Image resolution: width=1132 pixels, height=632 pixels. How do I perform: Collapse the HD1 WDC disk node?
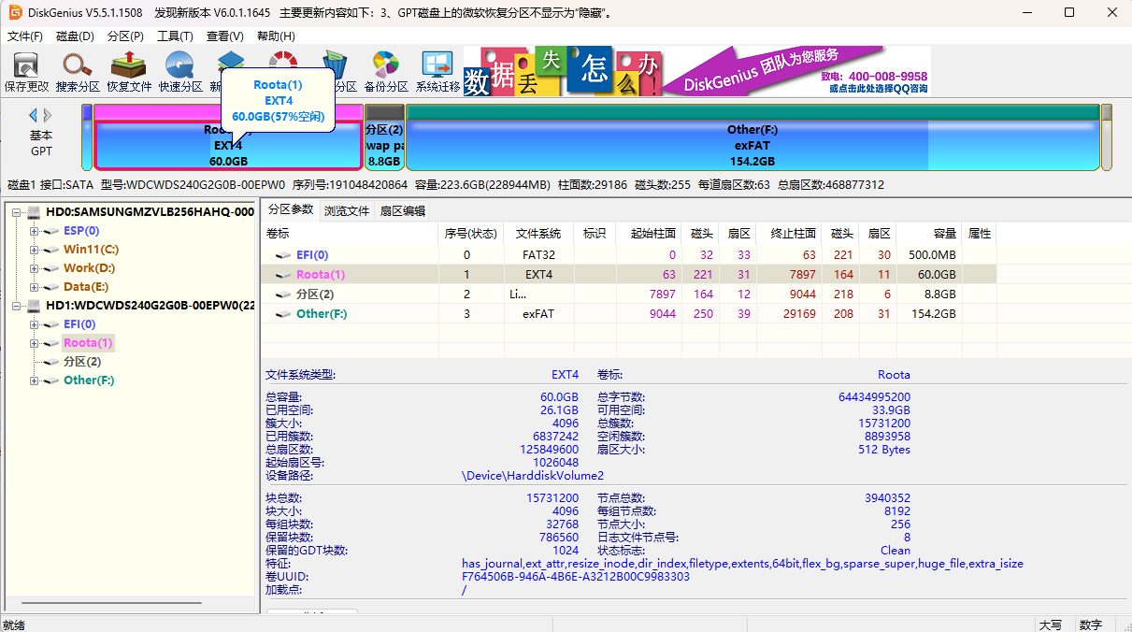(17, 306)
